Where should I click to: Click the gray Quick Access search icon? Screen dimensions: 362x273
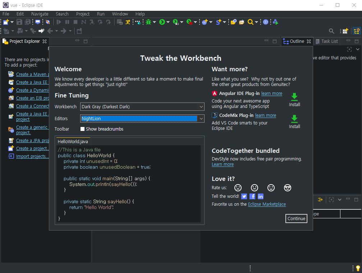[331, 31]
